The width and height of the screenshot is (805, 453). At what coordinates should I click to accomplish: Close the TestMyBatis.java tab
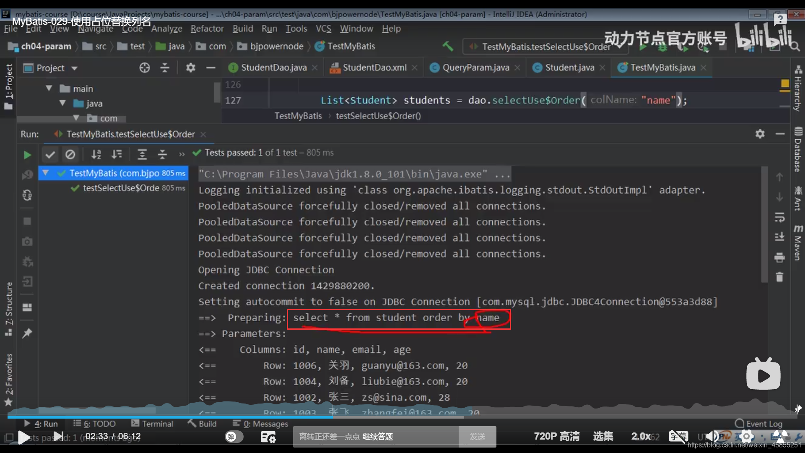click(704, 68)
